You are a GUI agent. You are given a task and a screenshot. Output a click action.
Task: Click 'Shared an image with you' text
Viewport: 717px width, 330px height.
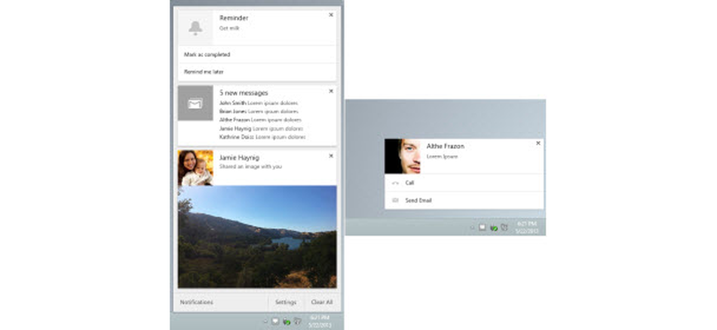coord(250,167)
